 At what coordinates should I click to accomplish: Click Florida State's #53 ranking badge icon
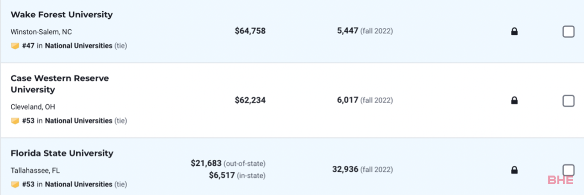pyautogui.click(x=15, y=185)
